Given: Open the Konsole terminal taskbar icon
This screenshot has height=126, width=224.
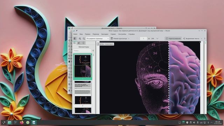Looking at the screenshot, I should click(x=15, y=122).
